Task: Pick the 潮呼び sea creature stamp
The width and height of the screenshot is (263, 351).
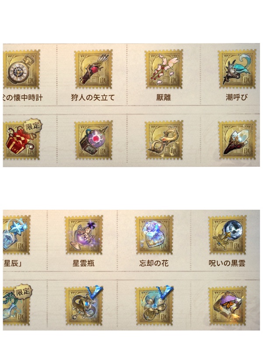Action: 237,69
